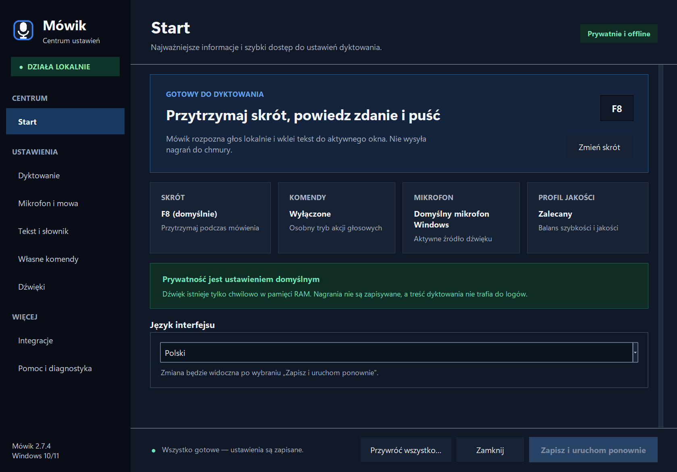The image size is (677, 472).
Task: Go to Mikrofon i mowa settings
Action: 65,203
